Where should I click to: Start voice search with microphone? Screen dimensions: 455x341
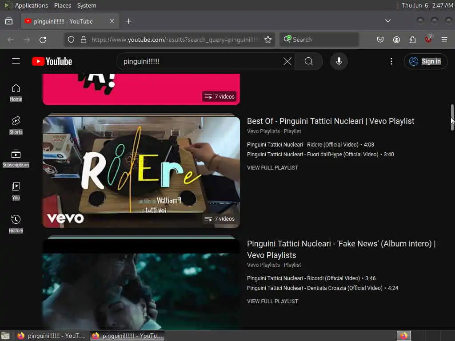339,61
